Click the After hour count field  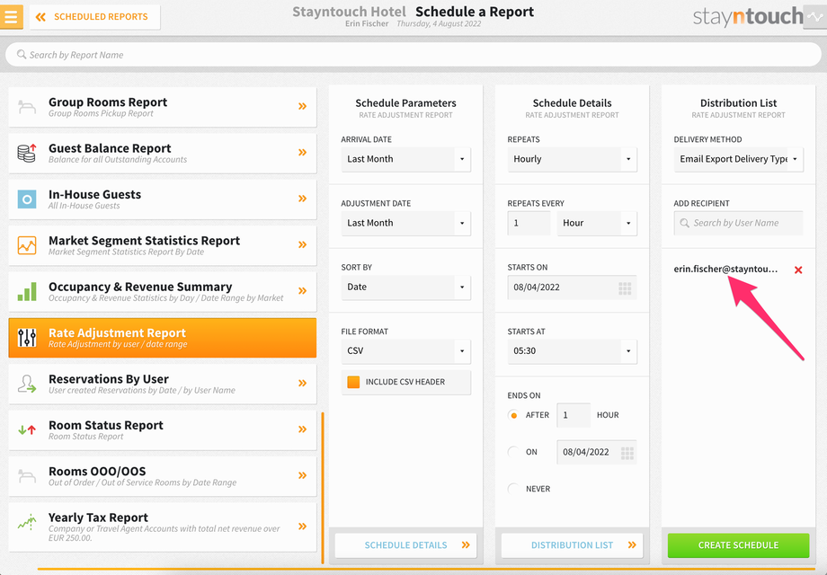574,415
